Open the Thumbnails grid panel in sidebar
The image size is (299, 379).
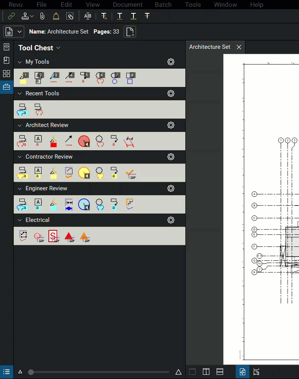pyautogui.click(x=6, y=74)
